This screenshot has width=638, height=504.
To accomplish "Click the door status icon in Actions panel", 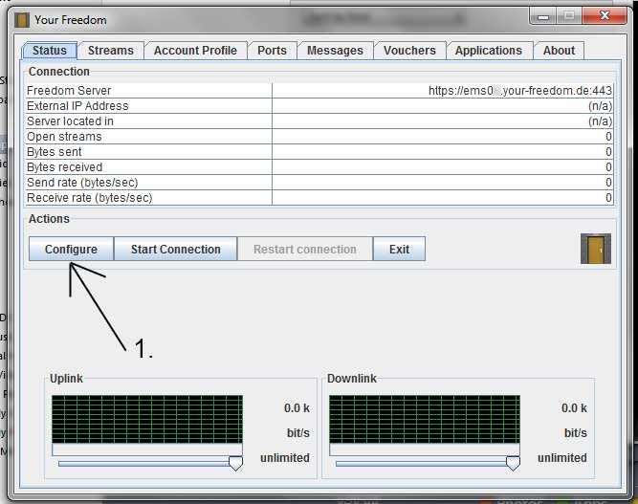I will tap(596, 249).
